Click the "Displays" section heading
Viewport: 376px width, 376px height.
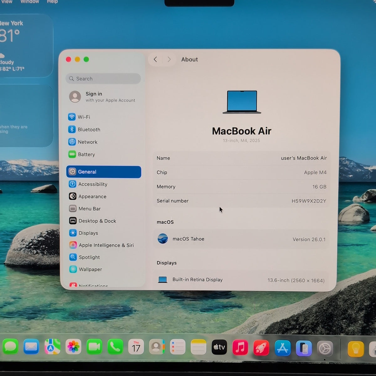[167, 263]
